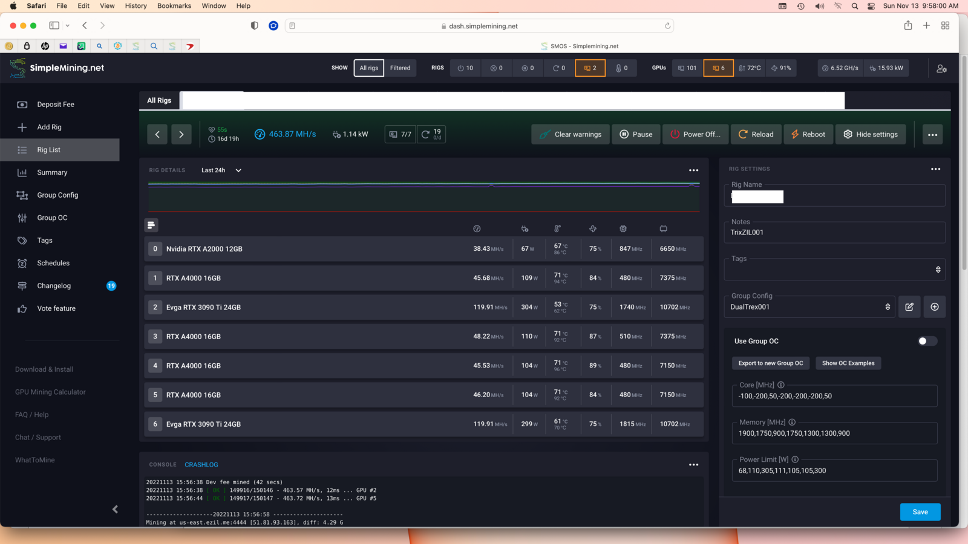Click Clear warnings button

click(x=571, y=134)
